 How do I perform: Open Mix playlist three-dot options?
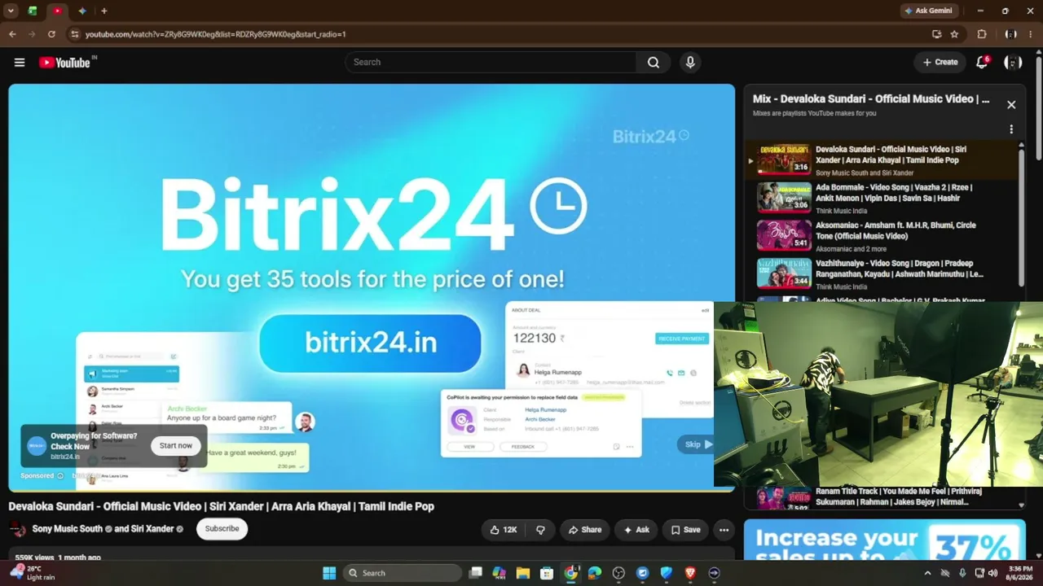point(1011,129)
